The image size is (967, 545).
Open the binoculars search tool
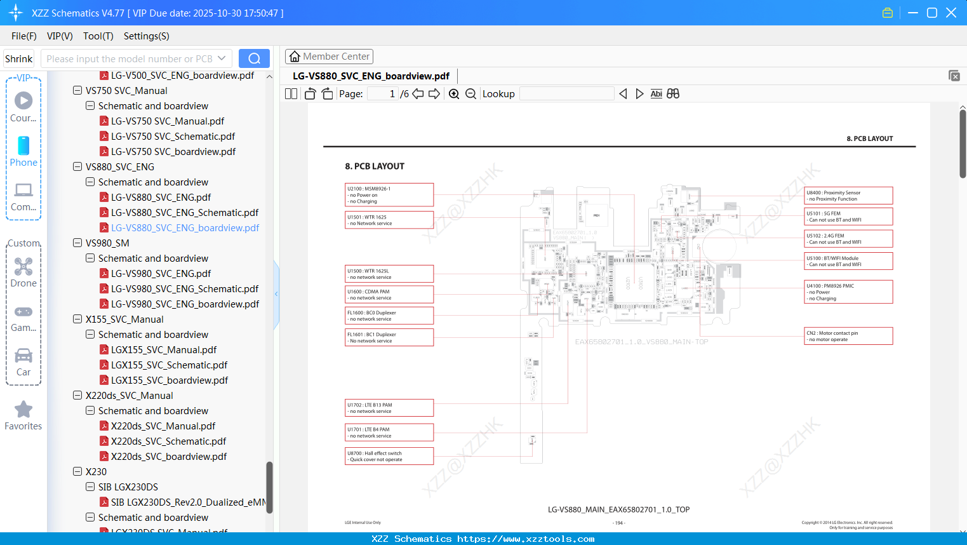[x=673, y=93]
